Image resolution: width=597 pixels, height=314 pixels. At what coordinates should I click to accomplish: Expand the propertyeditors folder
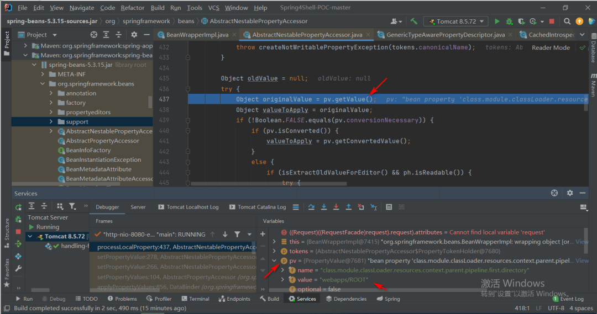click(51, 112)
